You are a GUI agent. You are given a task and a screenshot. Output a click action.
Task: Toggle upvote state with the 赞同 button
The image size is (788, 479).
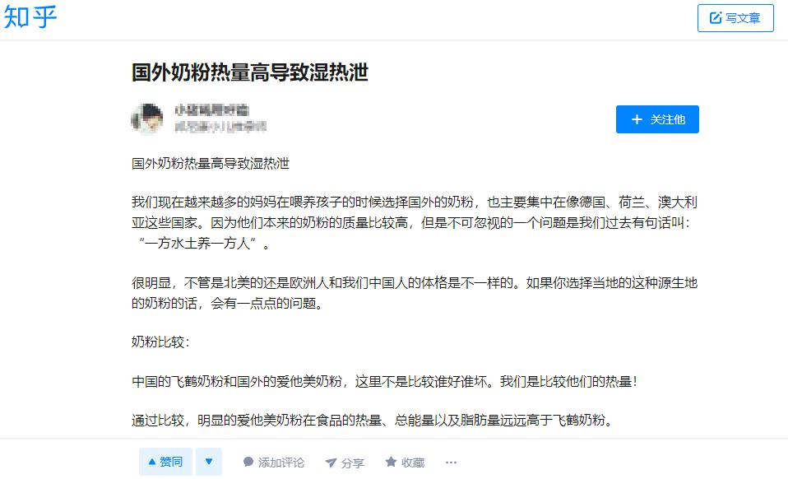pyautogui.click(x=165, y=462)
